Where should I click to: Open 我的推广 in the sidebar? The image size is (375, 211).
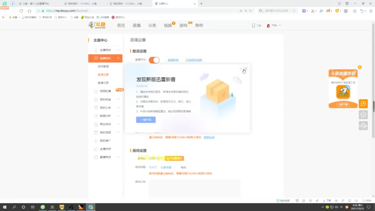105,141
